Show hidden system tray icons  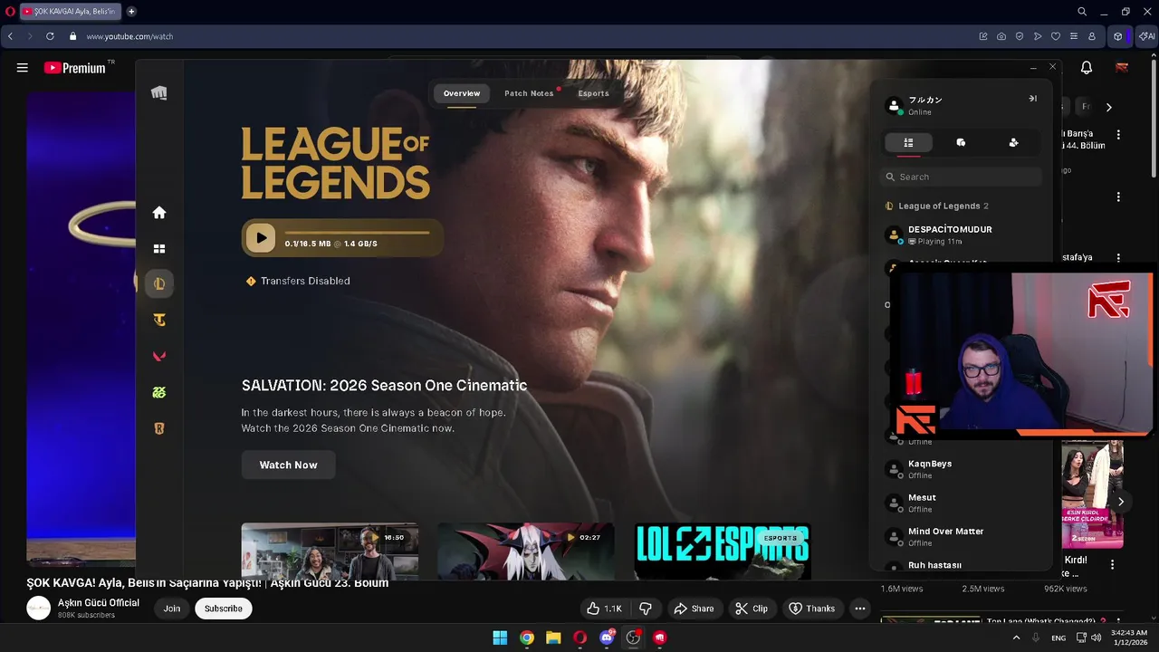click(1016, 638)
